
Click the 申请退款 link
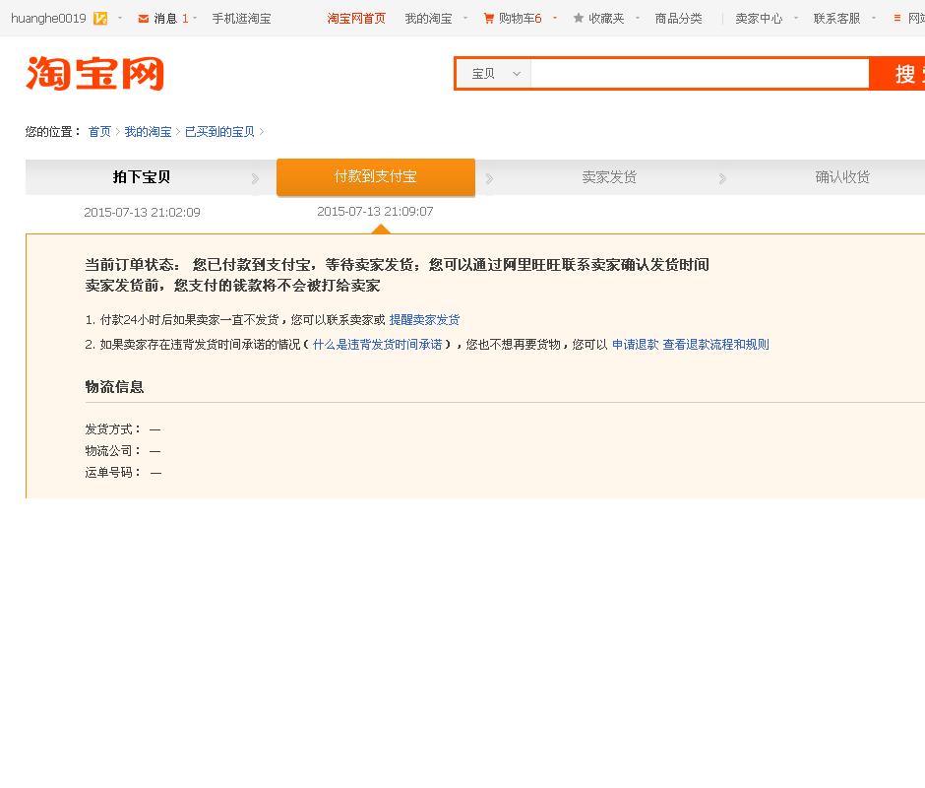[635, 345]
